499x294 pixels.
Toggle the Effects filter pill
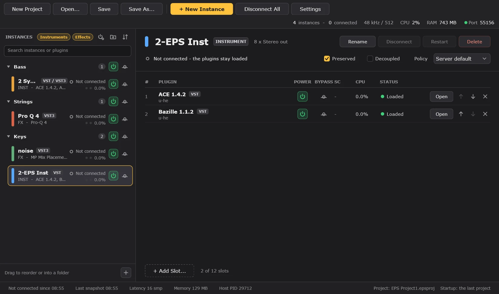click(x=83, y=37)
